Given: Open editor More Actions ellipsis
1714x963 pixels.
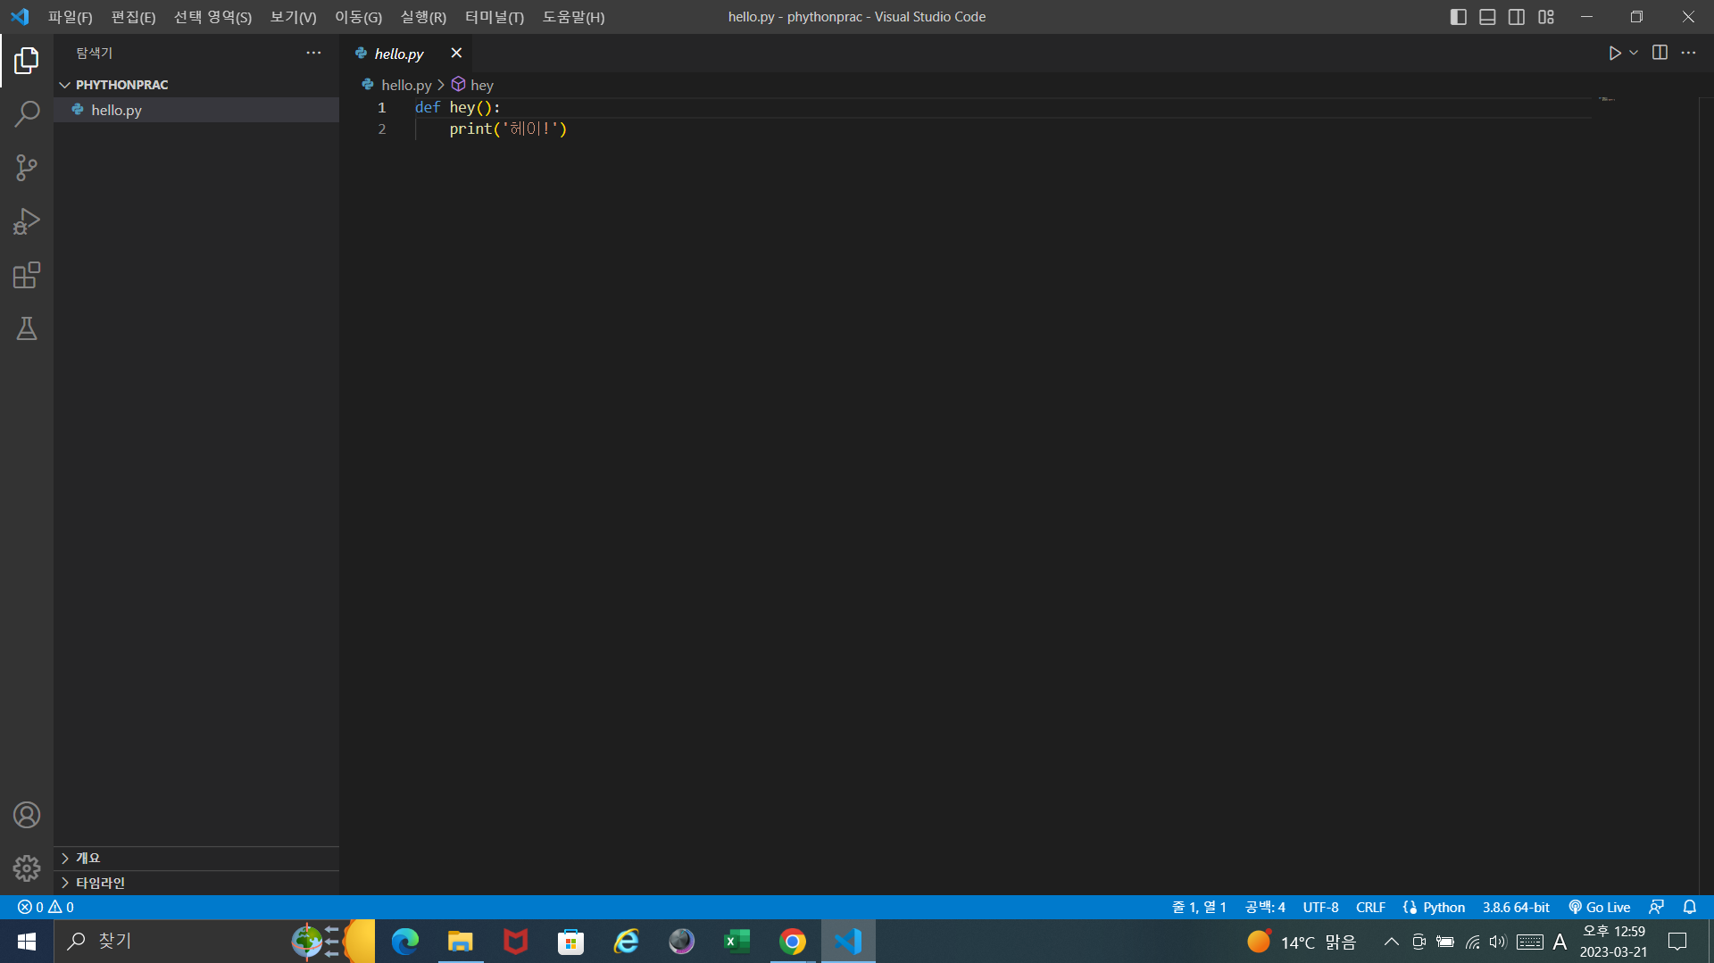Looking at the screenshot, I should tap(1688, 53).
